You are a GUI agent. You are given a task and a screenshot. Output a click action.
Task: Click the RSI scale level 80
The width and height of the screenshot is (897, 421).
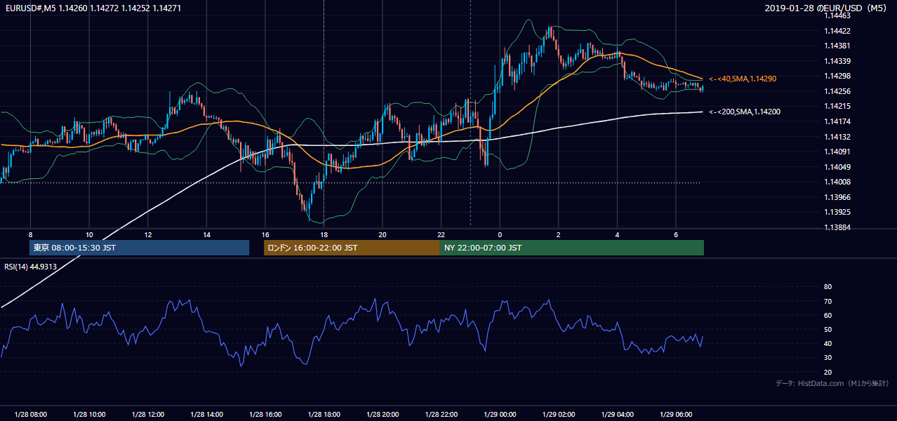(828, 287)
